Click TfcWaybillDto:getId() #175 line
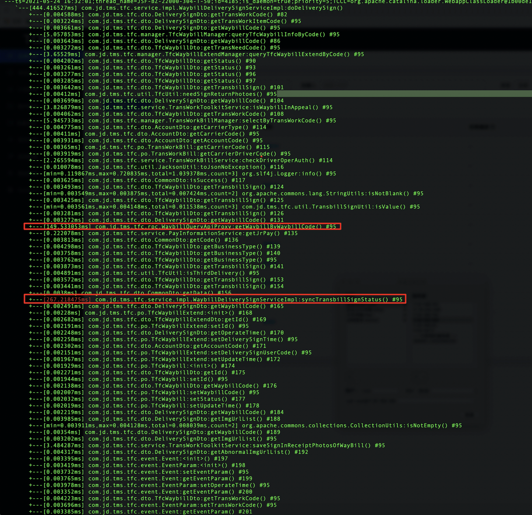The image size is (532, 515). coord(137,373)
